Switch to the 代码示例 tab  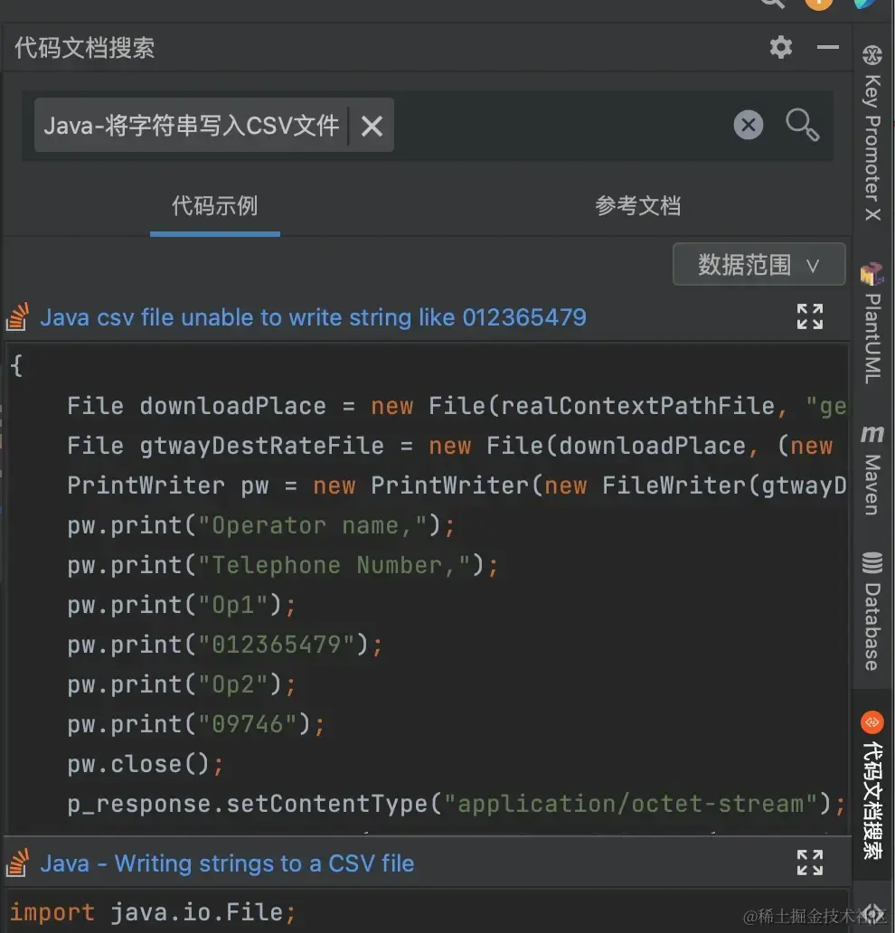click(x=215, y=206)
